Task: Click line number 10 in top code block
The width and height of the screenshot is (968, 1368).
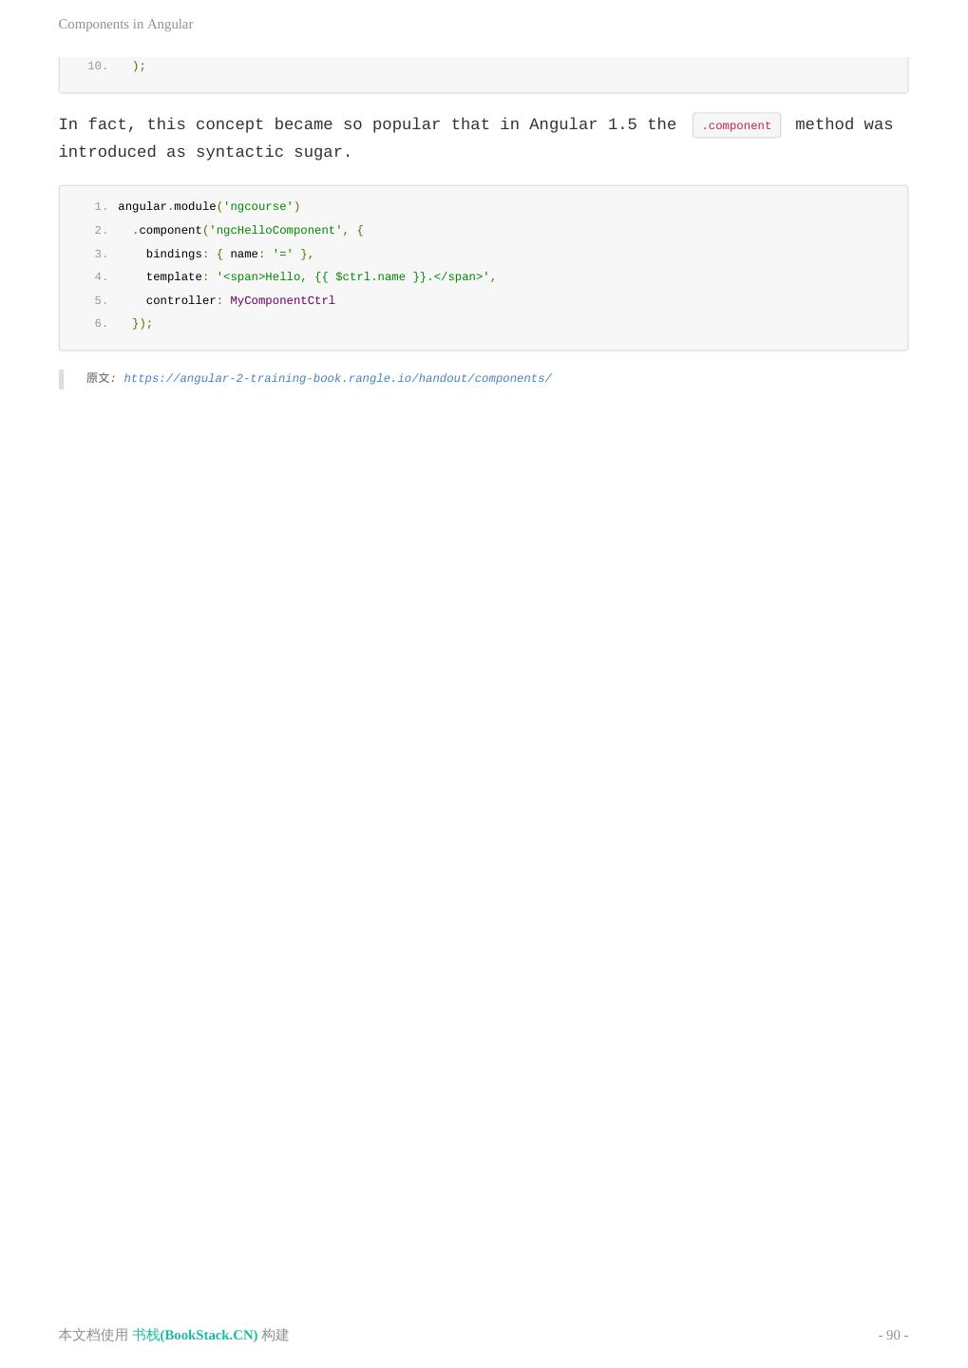Action: (97, 66)
